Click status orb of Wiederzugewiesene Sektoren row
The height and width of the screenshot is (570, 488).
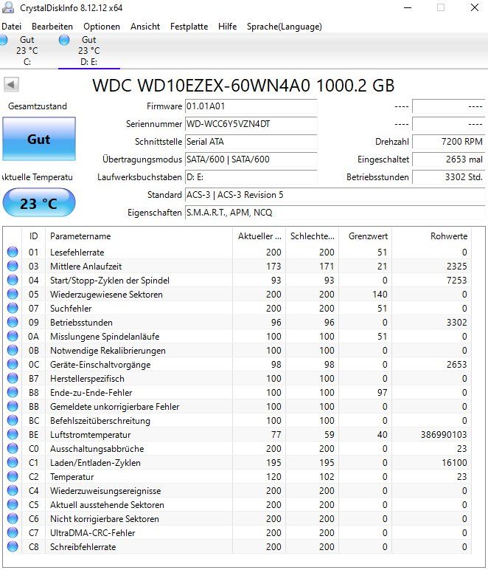pos(13,294)
